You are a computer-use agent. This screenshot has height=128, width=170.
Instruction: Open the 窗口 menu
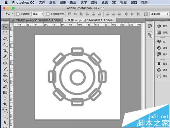click(134, 2)
